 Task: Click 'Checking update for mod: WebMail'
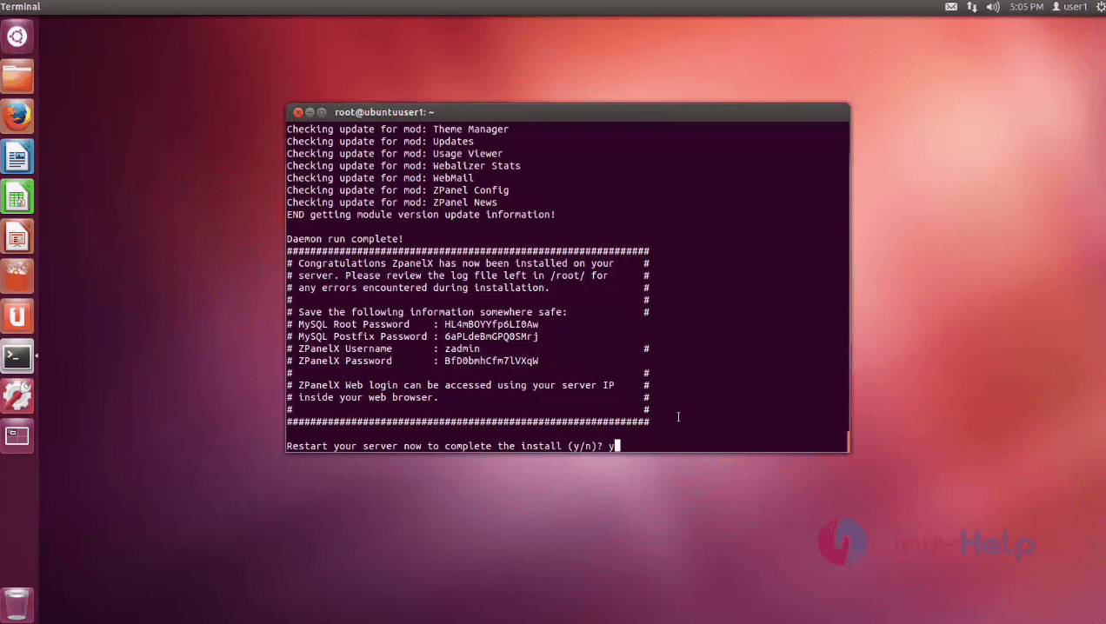[x=380, y=178]
